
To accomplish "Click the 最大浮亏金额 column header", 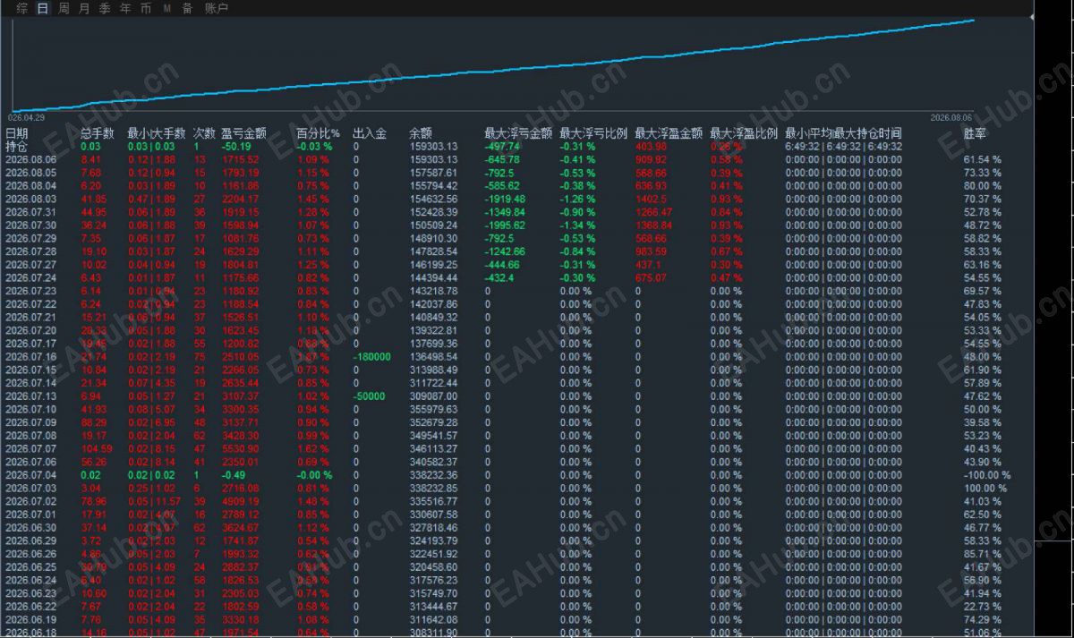I will [519, 133].
